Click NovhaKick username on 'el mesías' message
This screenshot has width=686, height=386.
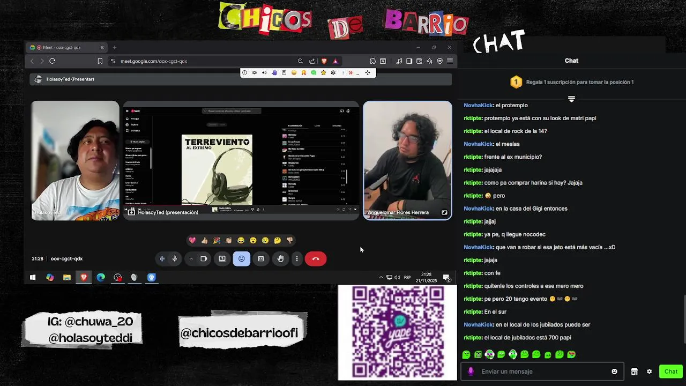(478, 144)
